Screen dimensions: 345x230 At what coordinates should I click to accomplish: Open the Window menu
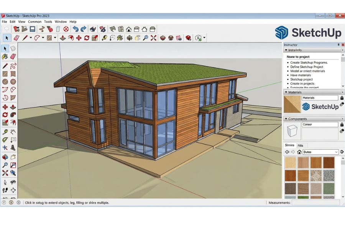tap(61, 21)
